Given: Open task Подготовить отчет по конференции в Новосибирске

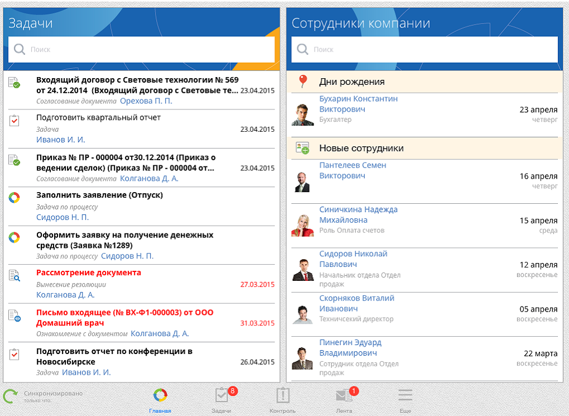Looking at the screenshot, I should (142, 362).
